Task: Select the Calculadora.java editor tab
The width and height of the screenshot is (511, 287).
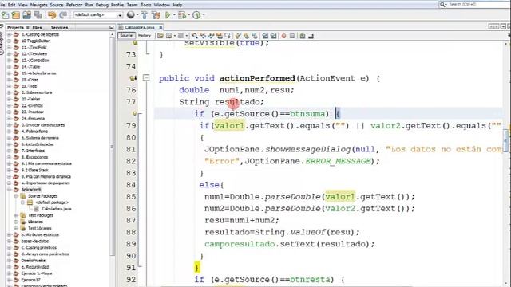Action: 140,27
